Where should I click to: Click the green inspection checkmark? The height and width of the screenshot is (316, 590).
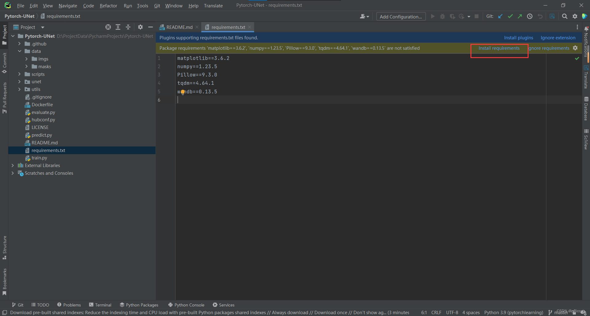[577, 58]
